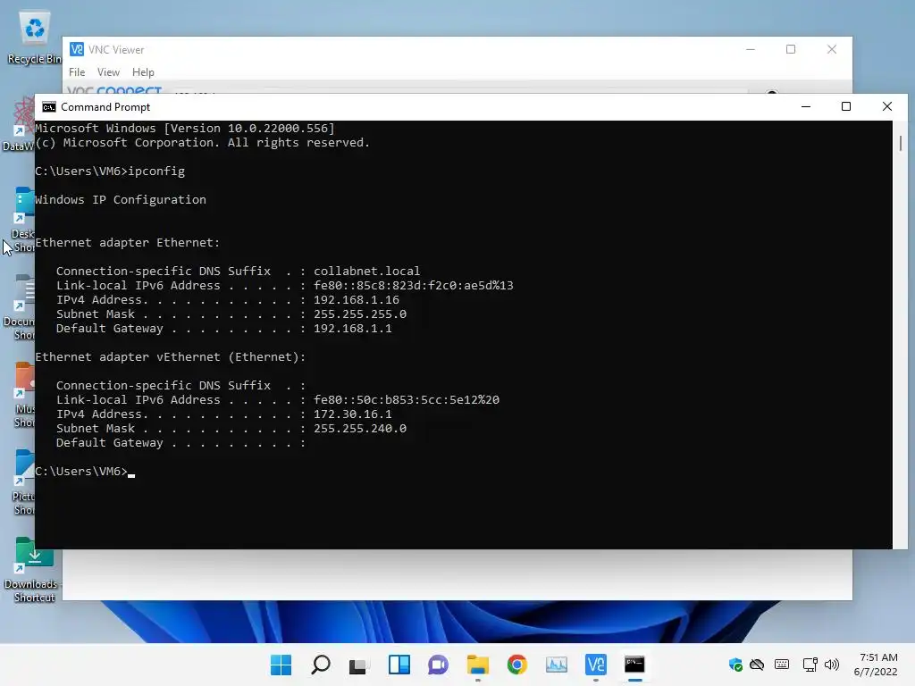Viewport: 915px width, 686px height.
Task: Open volume speaker tray icon
Action: coord(832,665)
